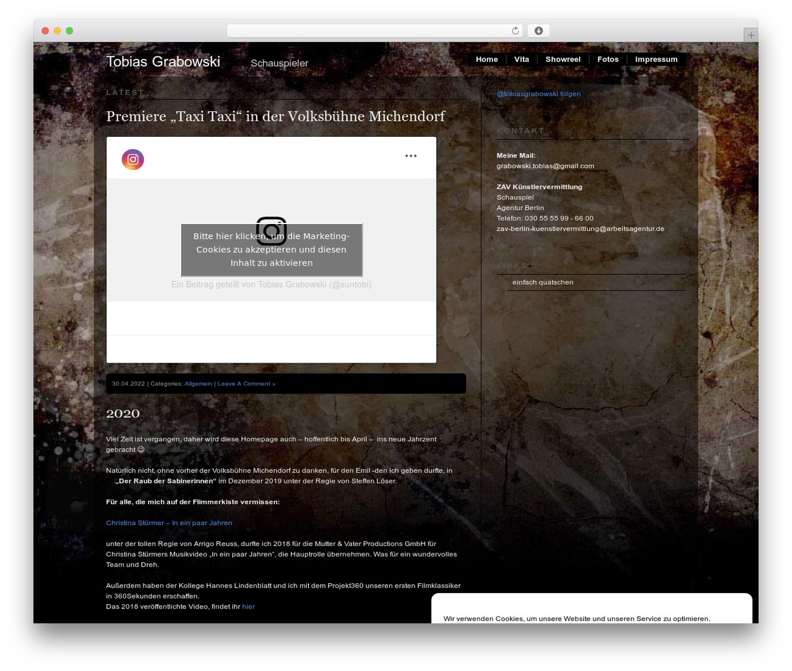Click the Tobias Grabowski site title
This screenshot has height=671, width=792.
tap(163, 62)
